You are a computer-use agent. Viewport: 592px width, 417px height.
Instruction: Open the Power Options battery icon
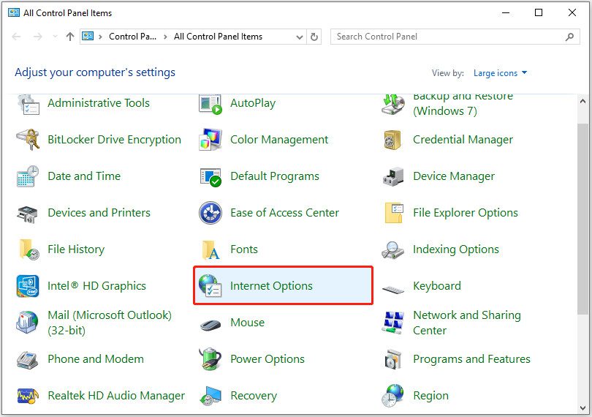(210, 359)
